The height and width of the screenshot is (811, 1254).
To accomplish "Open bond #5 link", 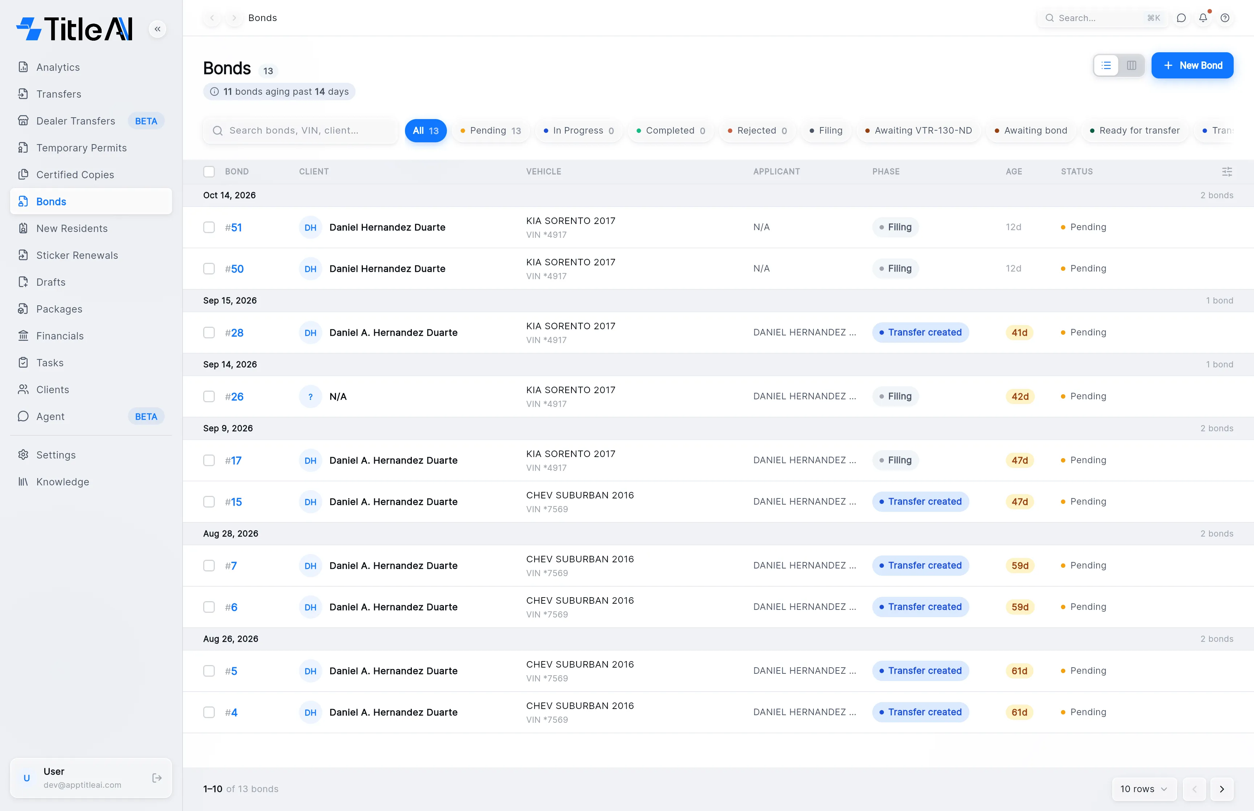I will 231,671.
